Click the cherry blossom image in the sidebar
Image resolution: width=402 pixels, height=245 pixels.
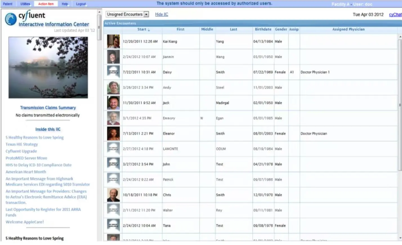tap(48, 68)
